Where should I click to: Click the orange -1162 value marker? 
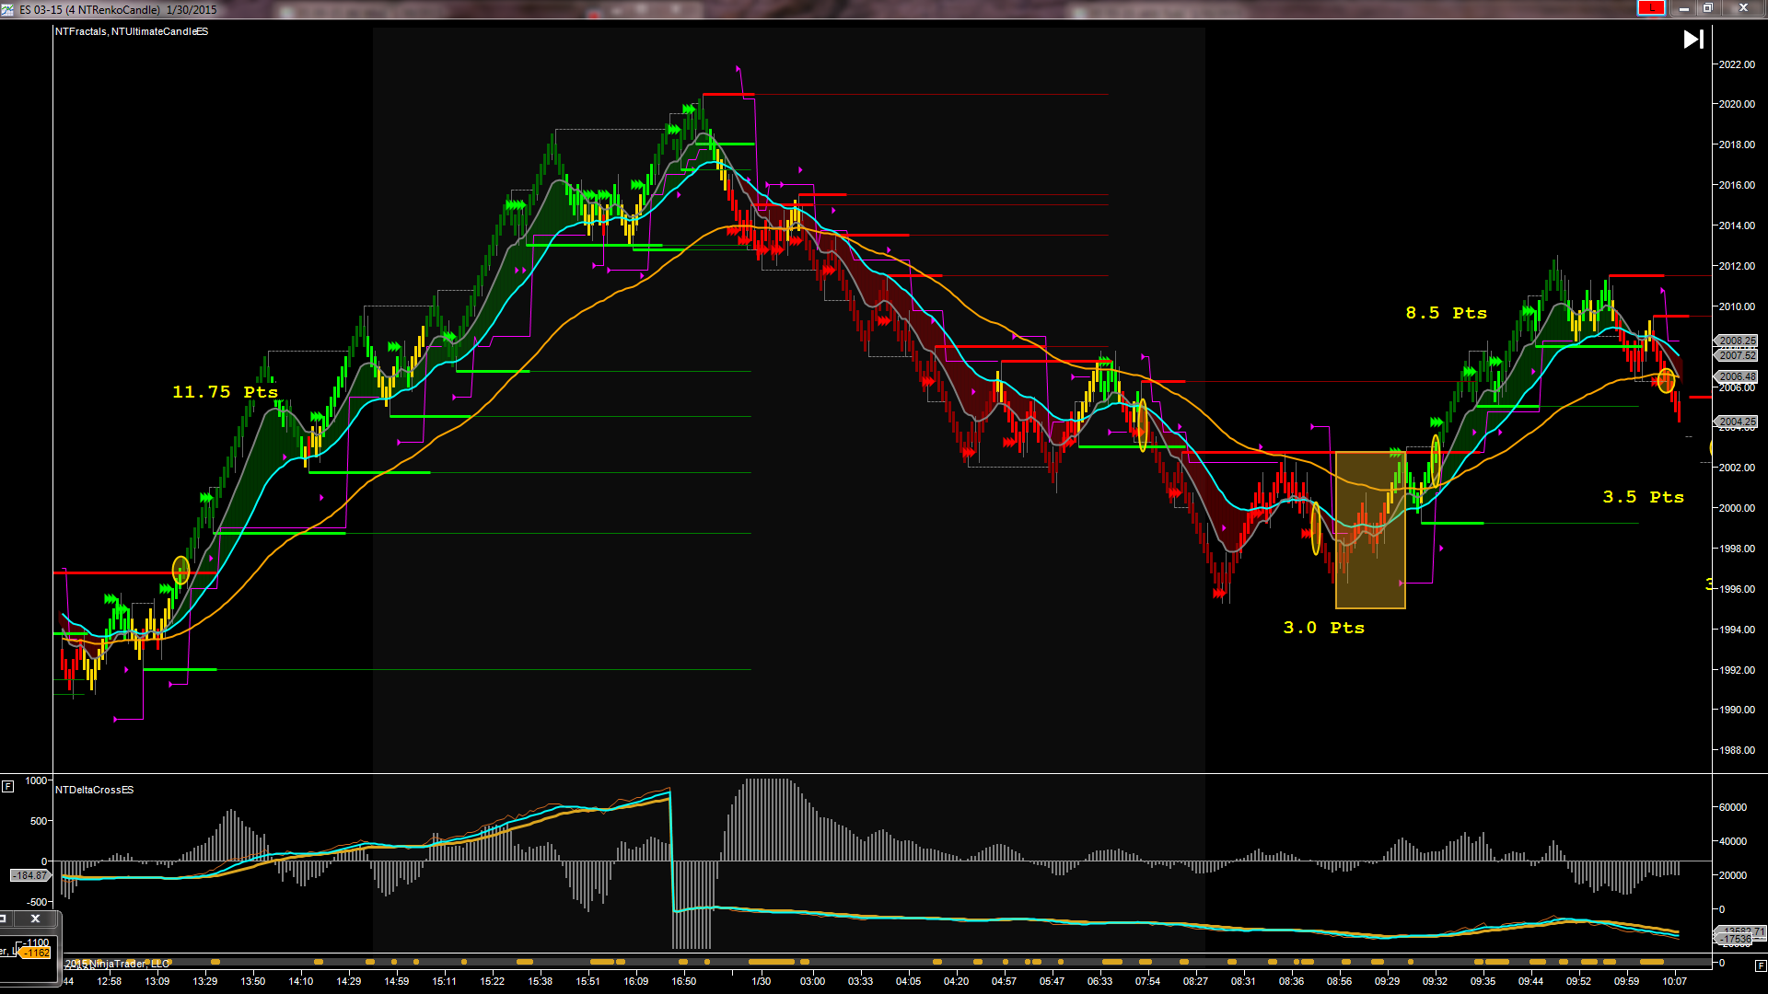(x=35, y=954)
